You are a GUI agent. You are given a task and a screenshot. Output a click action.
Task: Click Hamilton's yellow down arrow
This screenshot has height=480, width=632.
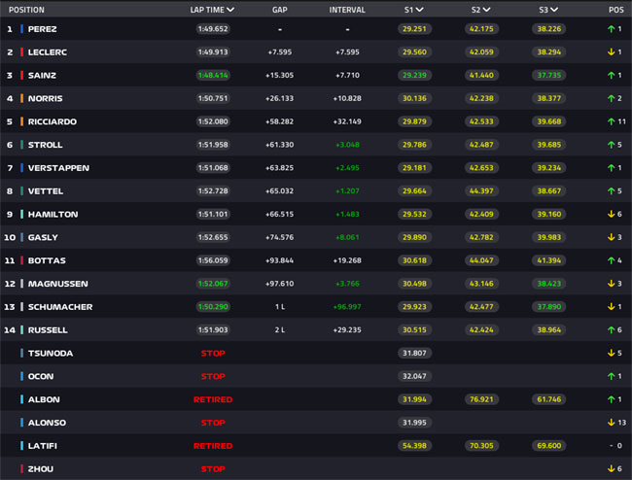tap(611, 214)
